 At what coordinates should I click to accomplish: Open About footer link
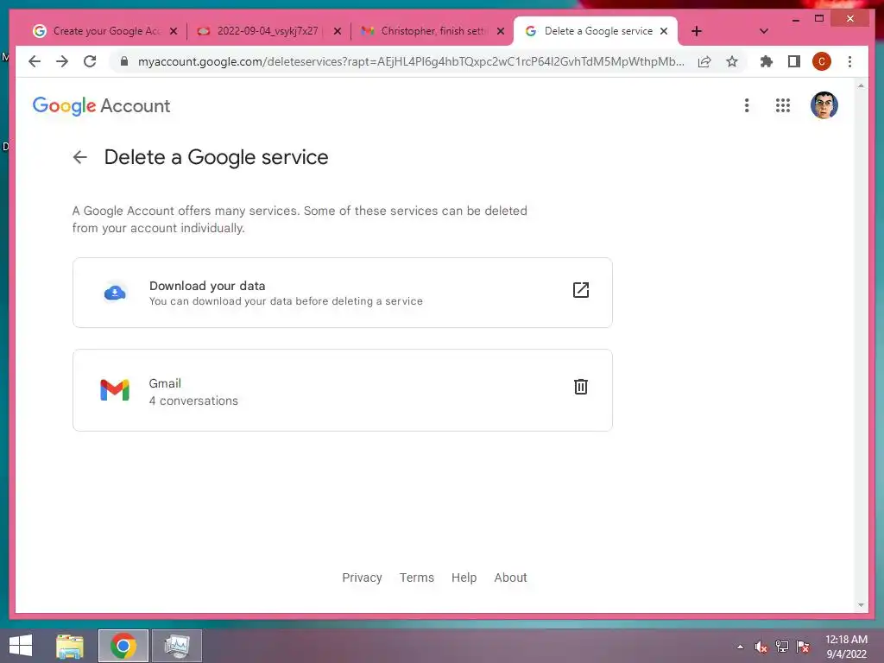pyautogui.click(x=511, y=578)
